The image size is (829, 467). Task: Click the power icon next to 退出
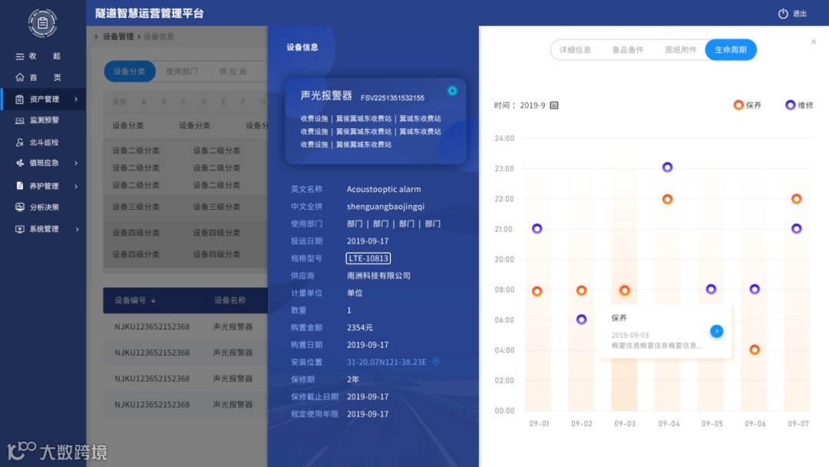pos(783,14)
